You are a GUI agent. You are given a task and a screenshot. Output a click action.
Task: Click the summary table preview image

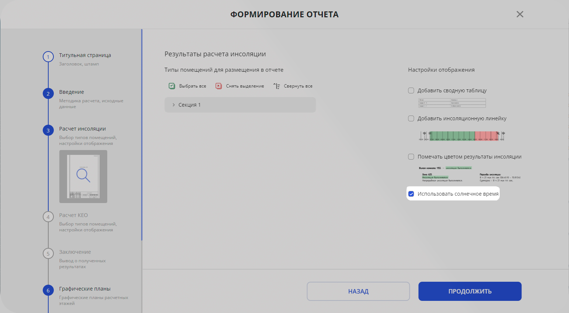[452, 103]
